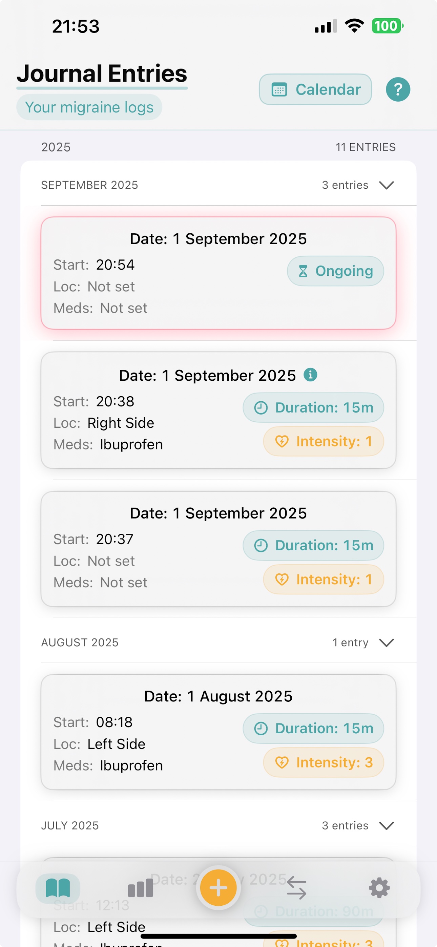The image size is (437, 947).
Task: Collapse the July 2025 section chevron
Action: [386, 825]
